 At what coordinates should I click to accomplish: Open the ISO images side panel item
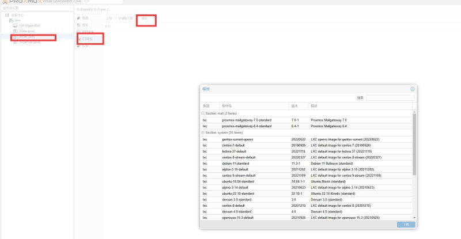pyautogui.click(x=85, y=32)
